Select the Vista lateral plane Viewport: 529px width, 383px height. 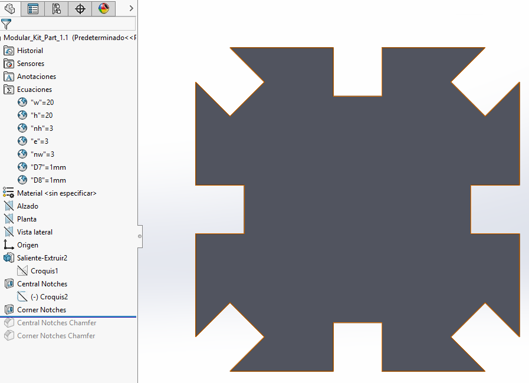point(35,232)
